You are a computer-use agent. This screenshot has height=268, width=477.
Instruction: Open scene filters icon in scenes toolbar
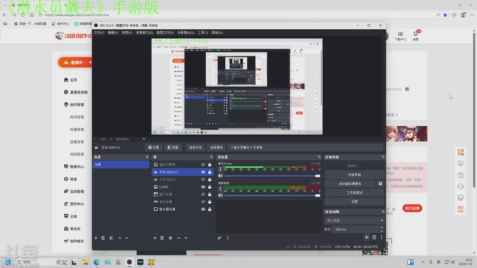[x=111, y=238]
